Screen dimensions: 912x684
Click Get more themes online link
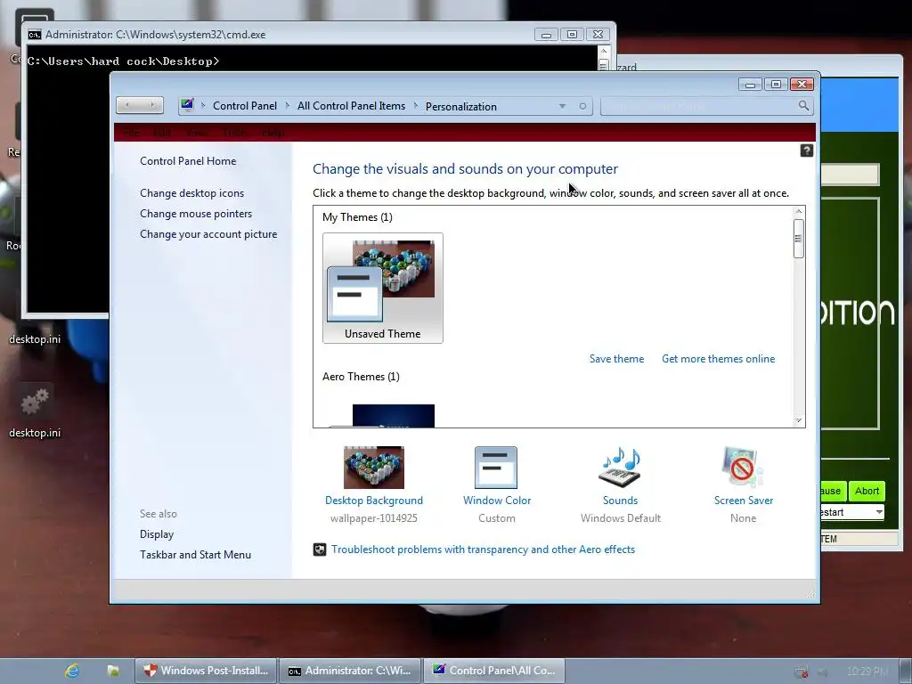point(719,359)
